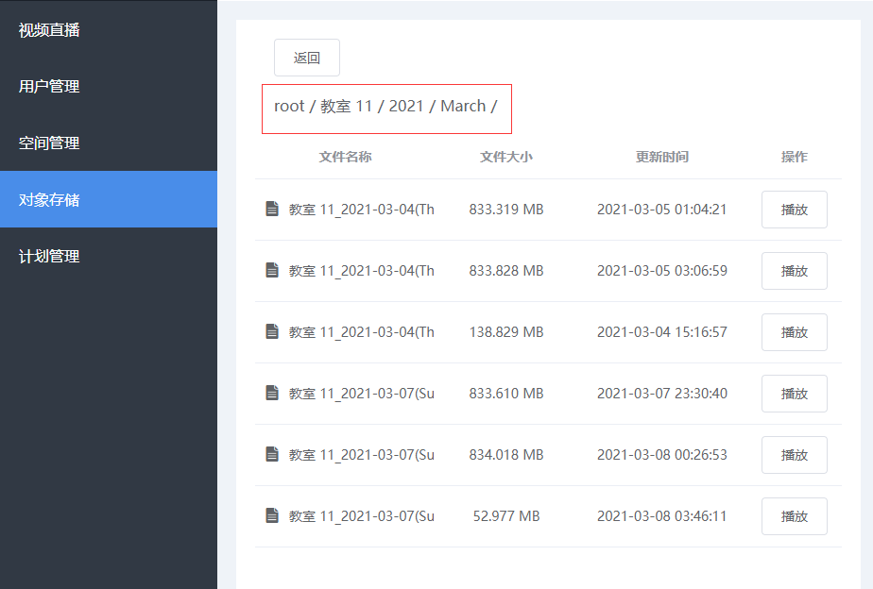Click the 返回 button
The image size is (873, 589).
tap(307, 58)
